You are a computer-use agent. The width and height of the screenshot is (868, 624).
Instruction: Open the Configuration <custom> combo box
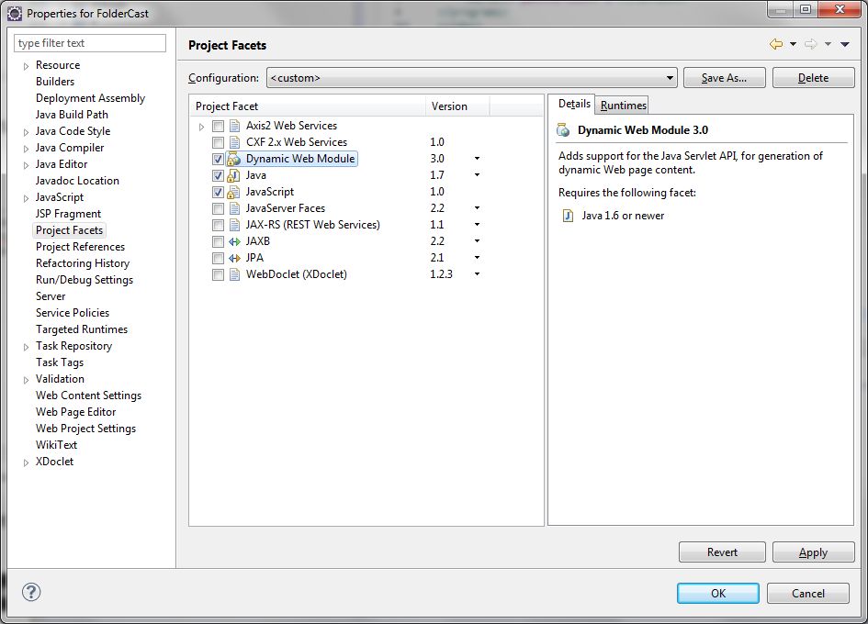471,78
